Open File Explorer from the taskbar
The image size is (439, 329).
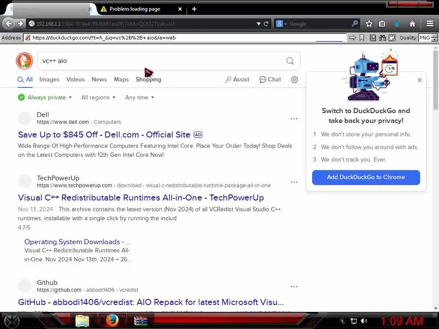click(82, 321)
